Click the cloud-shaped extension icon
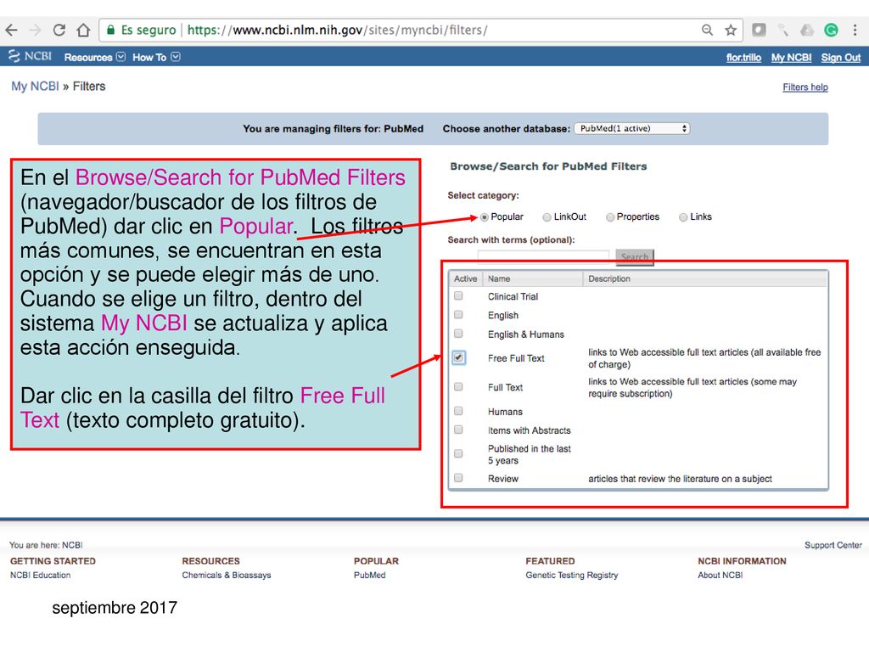Viewport: 869px width, 652px height. [x=807, y=30]
